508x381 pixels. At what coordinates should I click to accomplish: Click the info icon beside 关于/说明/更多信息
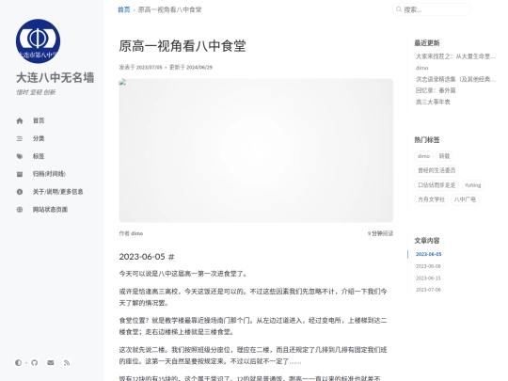click(x=20, y=192)
